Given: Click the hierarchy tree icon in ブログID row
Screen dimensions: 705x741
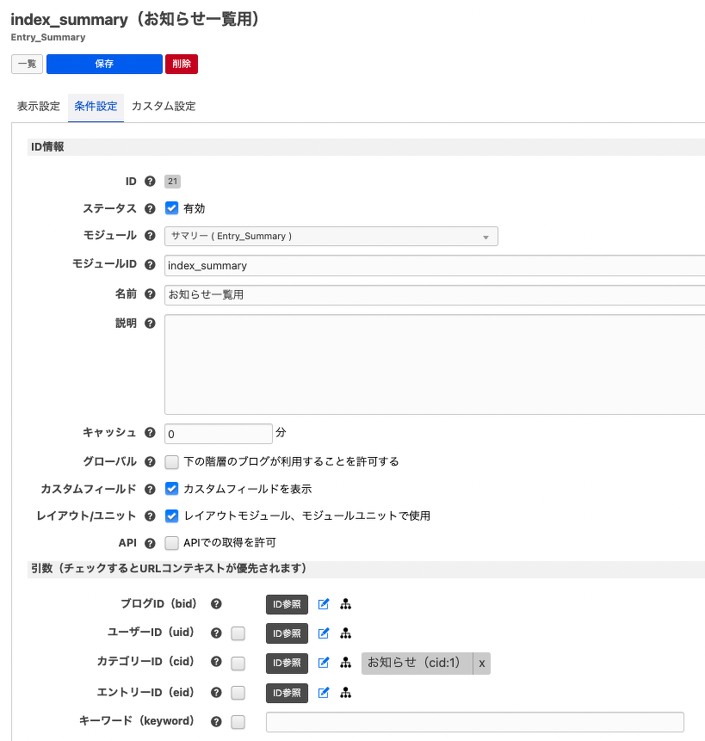Looking at the screenshot, I should click(345, 604).
